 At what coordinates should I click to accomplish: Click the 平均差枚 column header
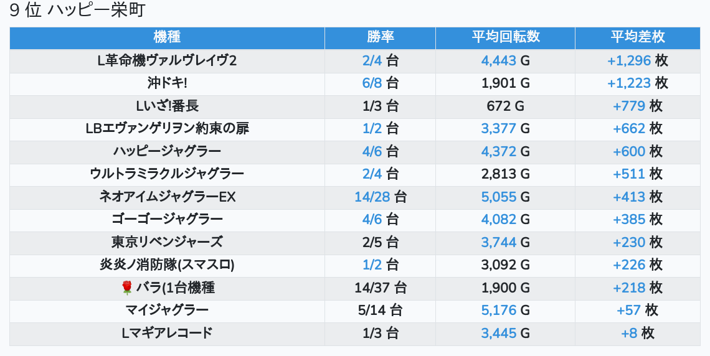pos(637,37)
